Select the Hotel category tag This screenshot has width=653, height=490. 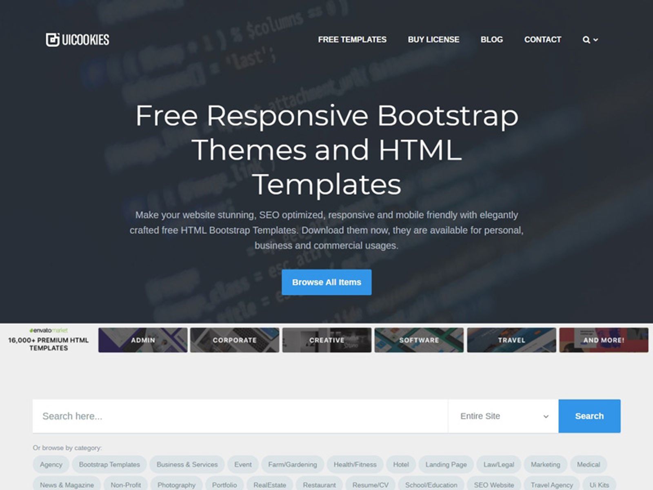point(401,464)
